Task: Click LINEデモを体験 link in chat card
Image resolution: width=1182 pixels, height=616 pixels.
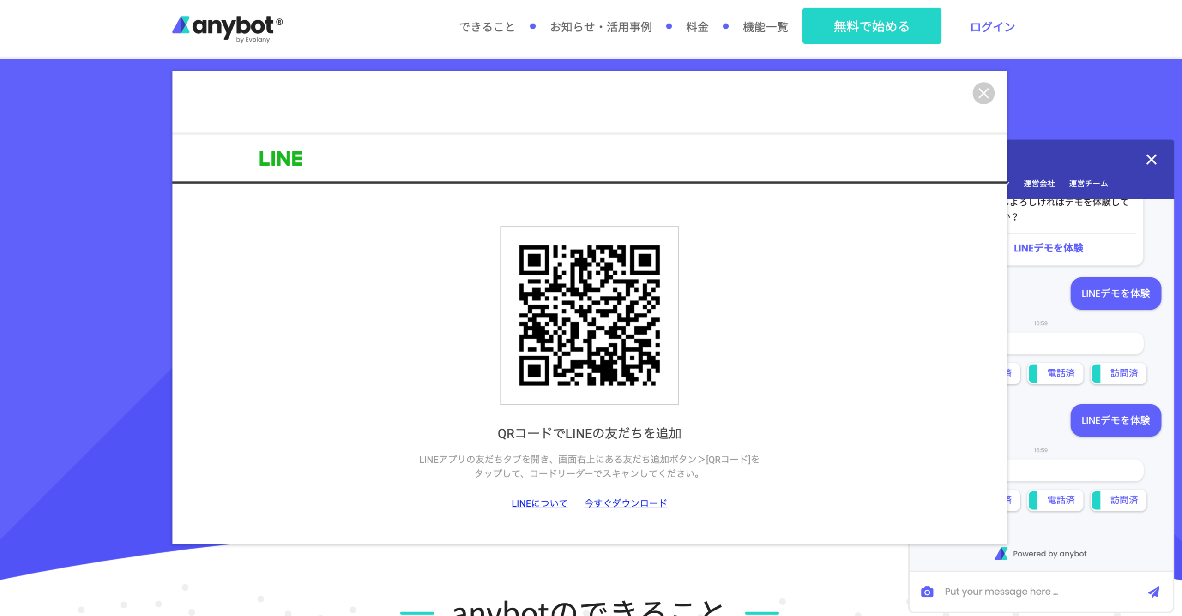Action: [1048, 248]
